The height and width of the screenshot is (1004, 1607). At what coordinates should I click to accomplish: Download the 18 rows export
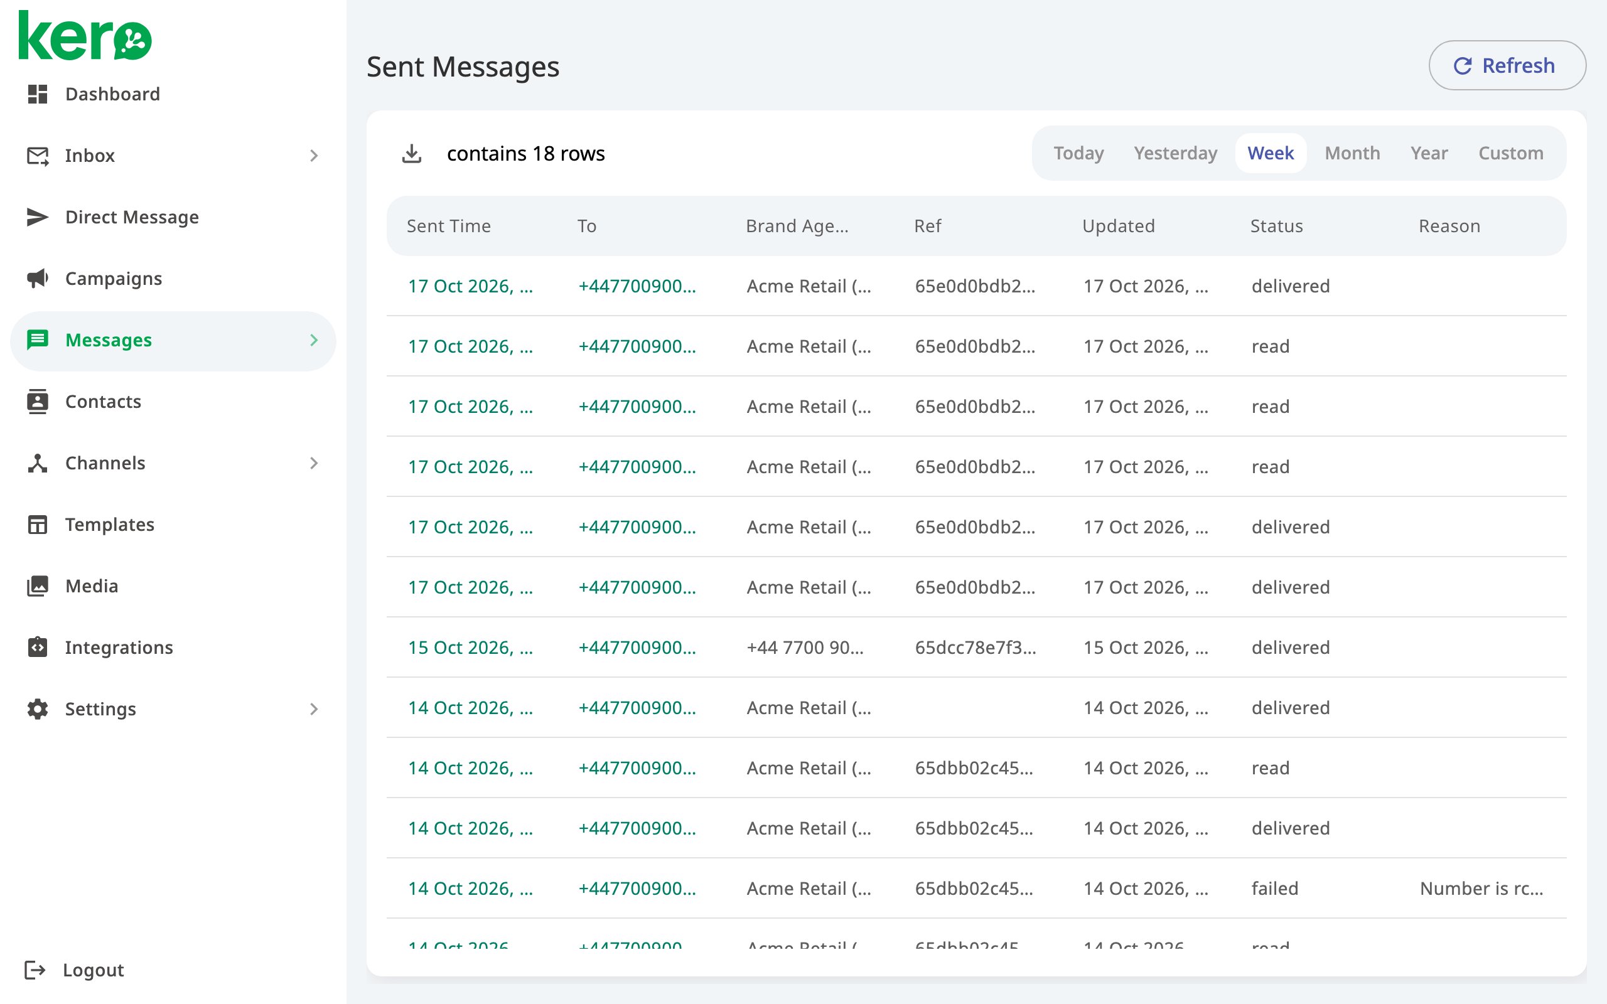412,153
